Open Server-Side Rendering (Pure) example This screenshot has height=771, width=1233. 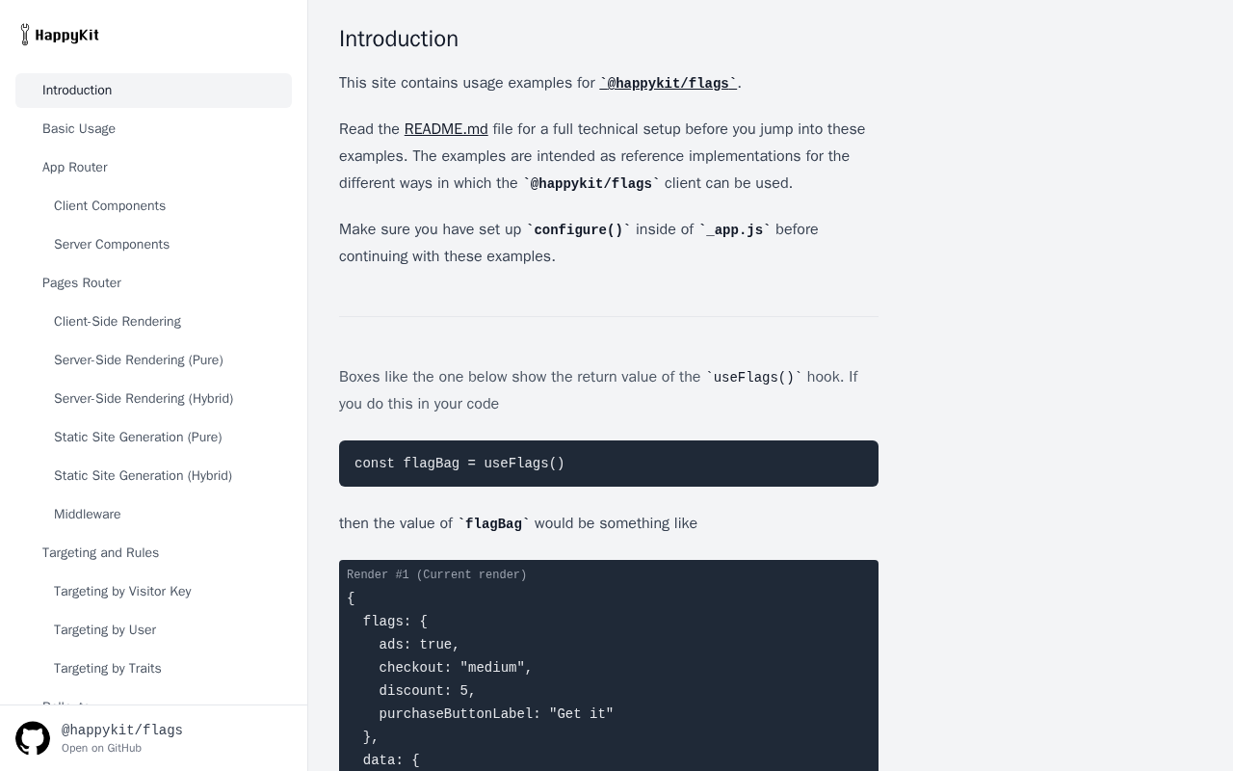[139, 360]
